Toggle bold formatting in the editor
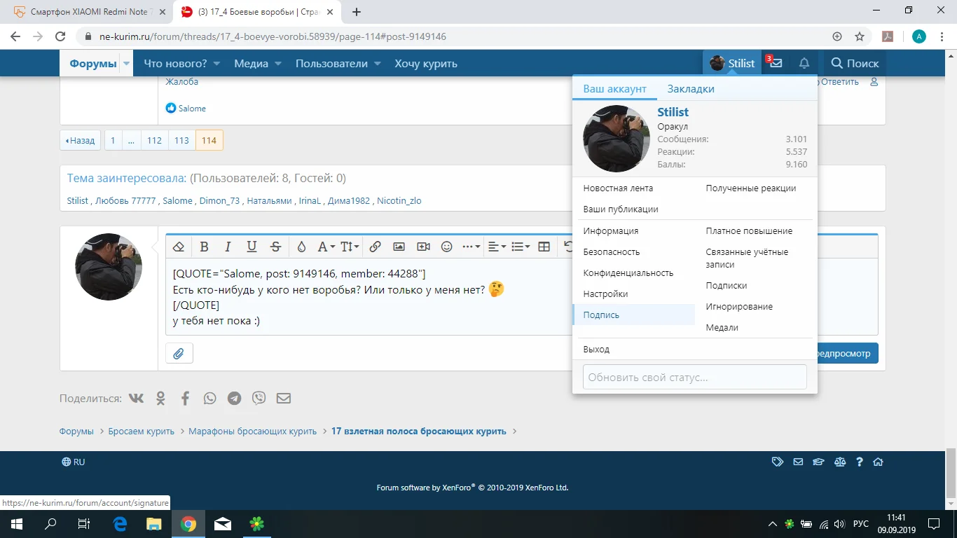The width and height of the screenshot is (957, 538). pyautogui.click(x=205, y=247)
